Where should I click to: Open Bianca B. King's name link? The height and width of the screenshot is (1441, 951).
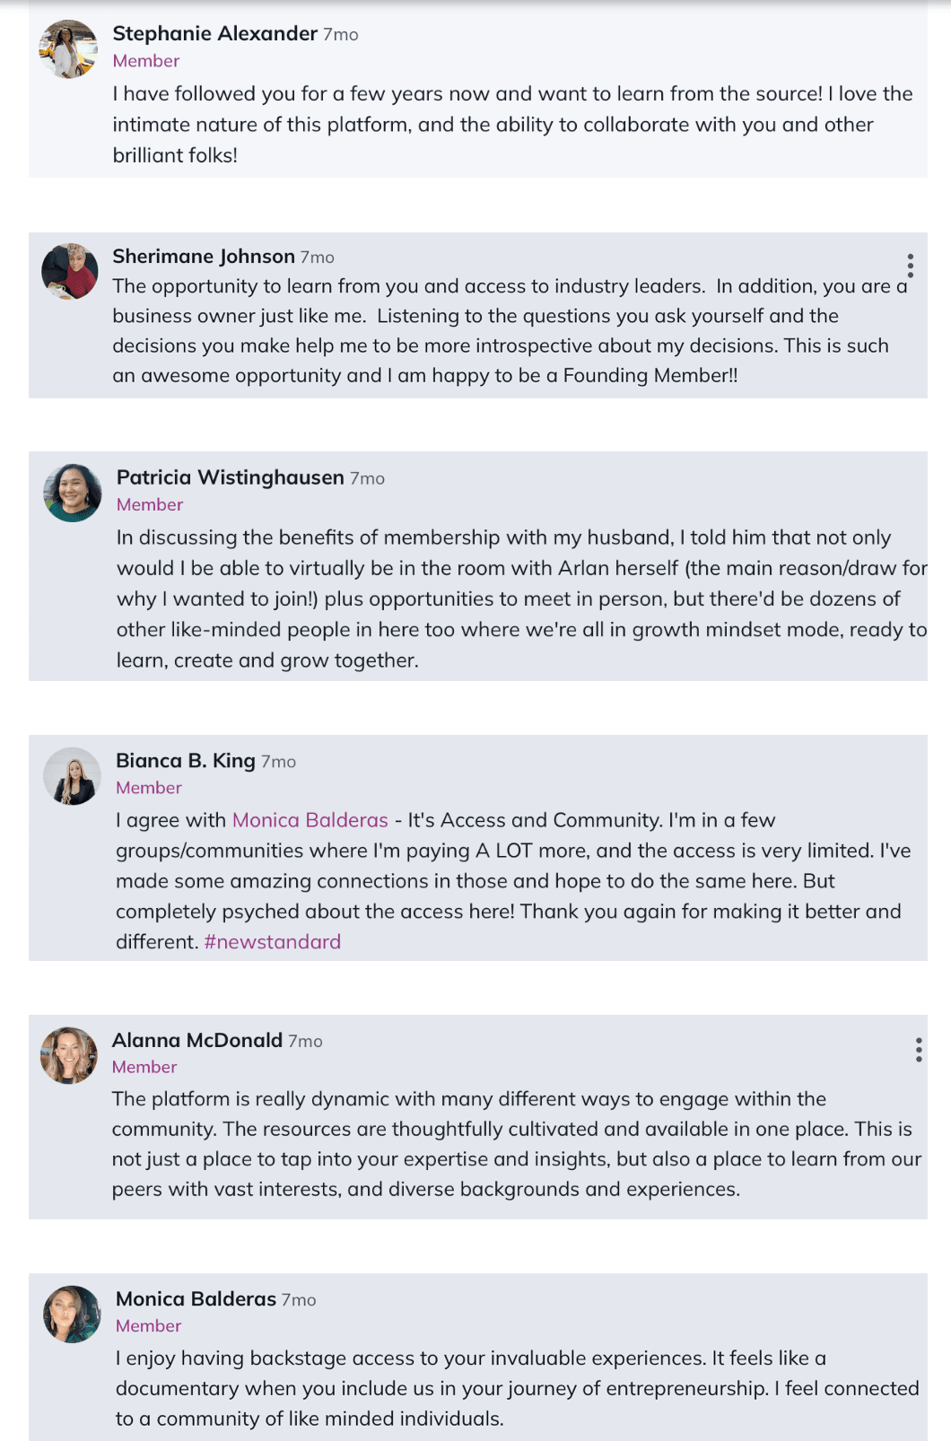[186, 761]
